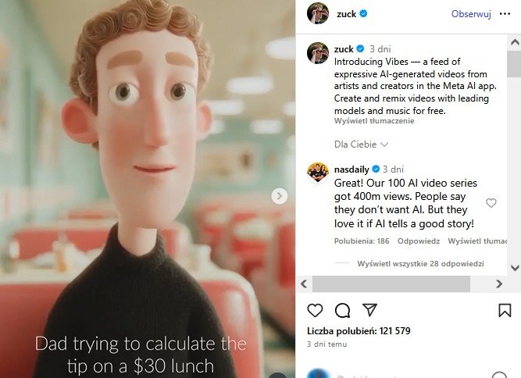This screenshot has width=521, height=378.
Task: Like nasdaily's comment heart
Action: (x=491, y=202)
